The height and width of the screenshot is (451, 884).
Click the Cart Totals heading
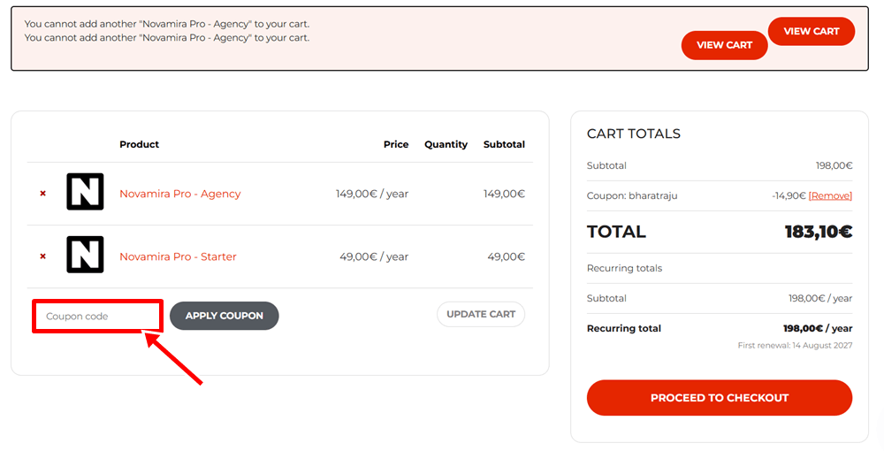(634, 134)
